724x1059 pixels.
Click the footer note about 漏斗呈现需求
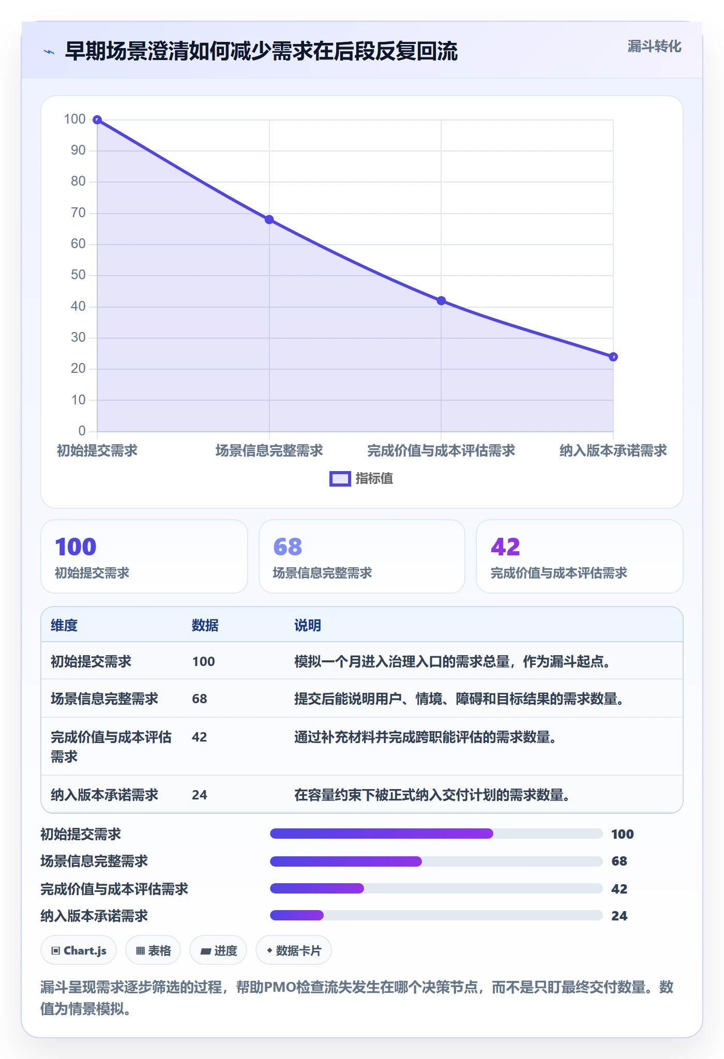357,998
